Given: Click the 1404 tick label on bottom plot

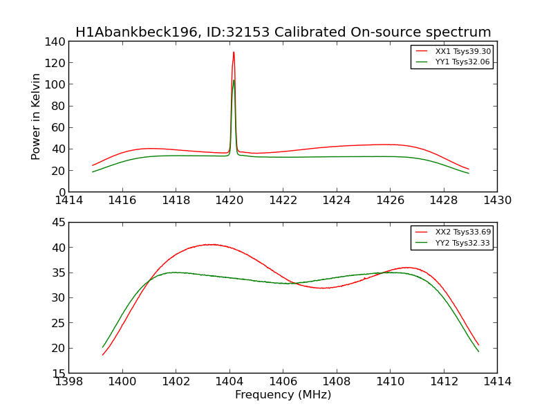Looking at the screenshot, I should tap(229, 382).
